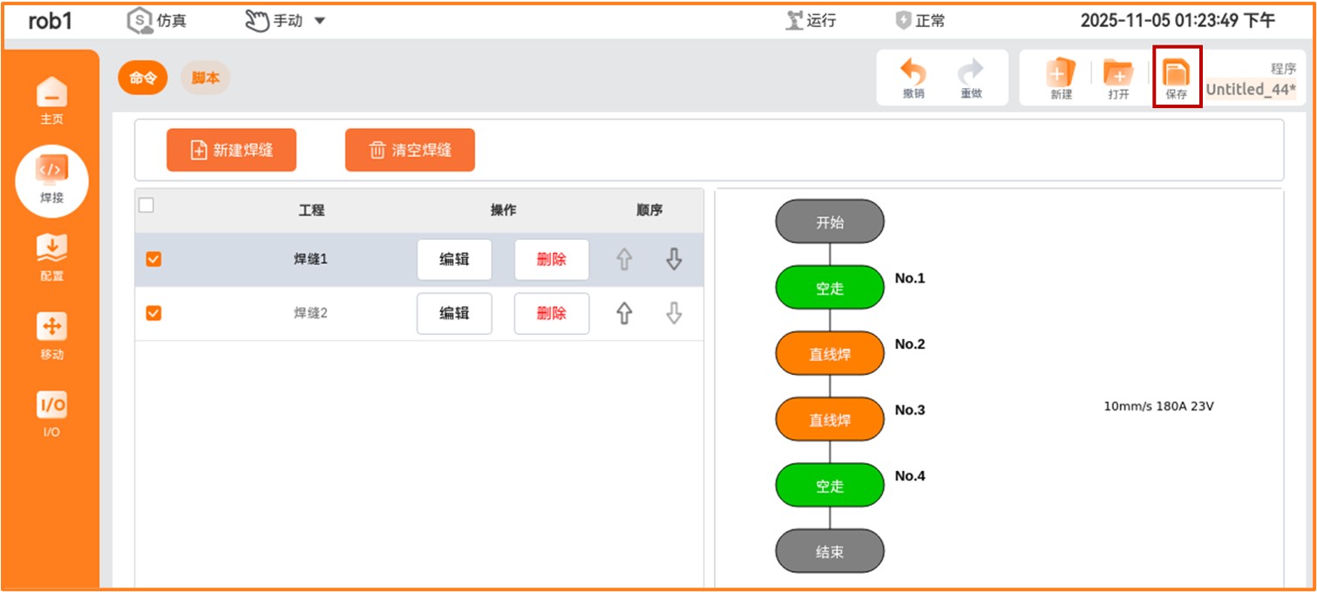This screenshot has width=1317, height=592.
Task: Select the 命令 command tab
Action: (x=142, y=78)
